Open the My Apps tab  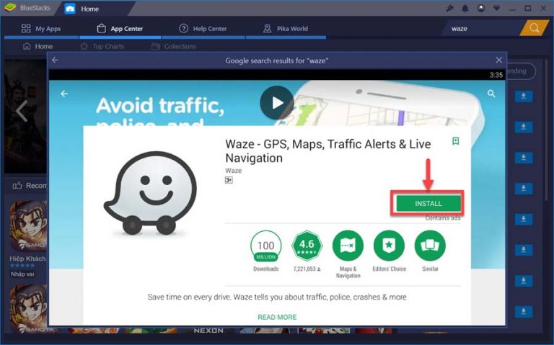click(41, 29)
